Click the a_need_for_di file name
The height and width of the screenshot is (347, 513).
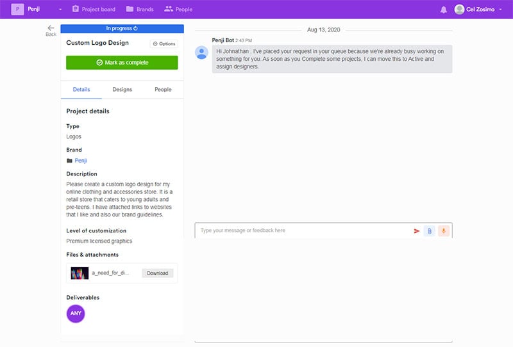point(110,273)
